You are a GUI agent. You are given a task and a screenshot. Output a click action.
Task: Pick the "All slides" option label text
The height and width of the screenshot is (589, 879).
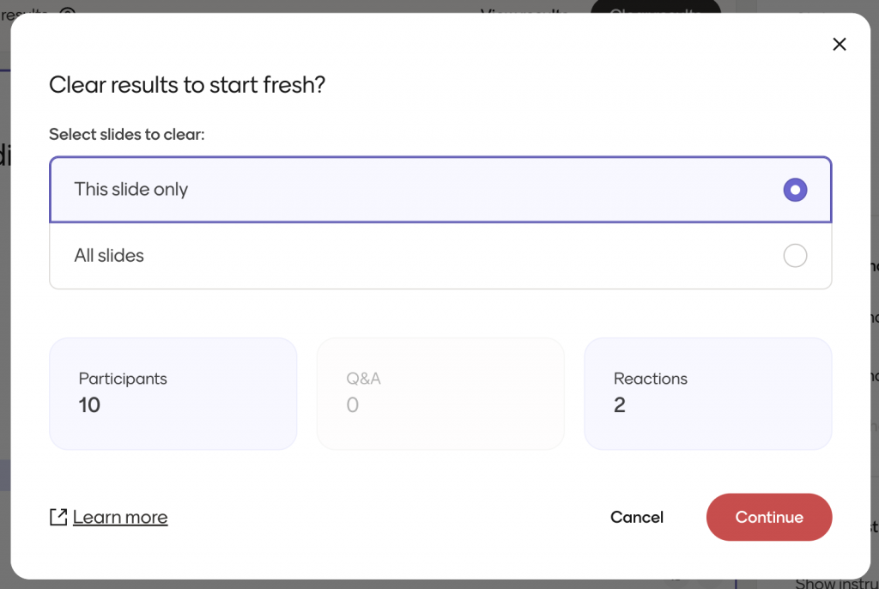point(109,256)
